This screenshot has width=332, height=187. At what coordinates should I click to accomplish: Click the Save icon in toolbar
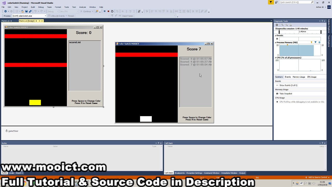[26, 11]
